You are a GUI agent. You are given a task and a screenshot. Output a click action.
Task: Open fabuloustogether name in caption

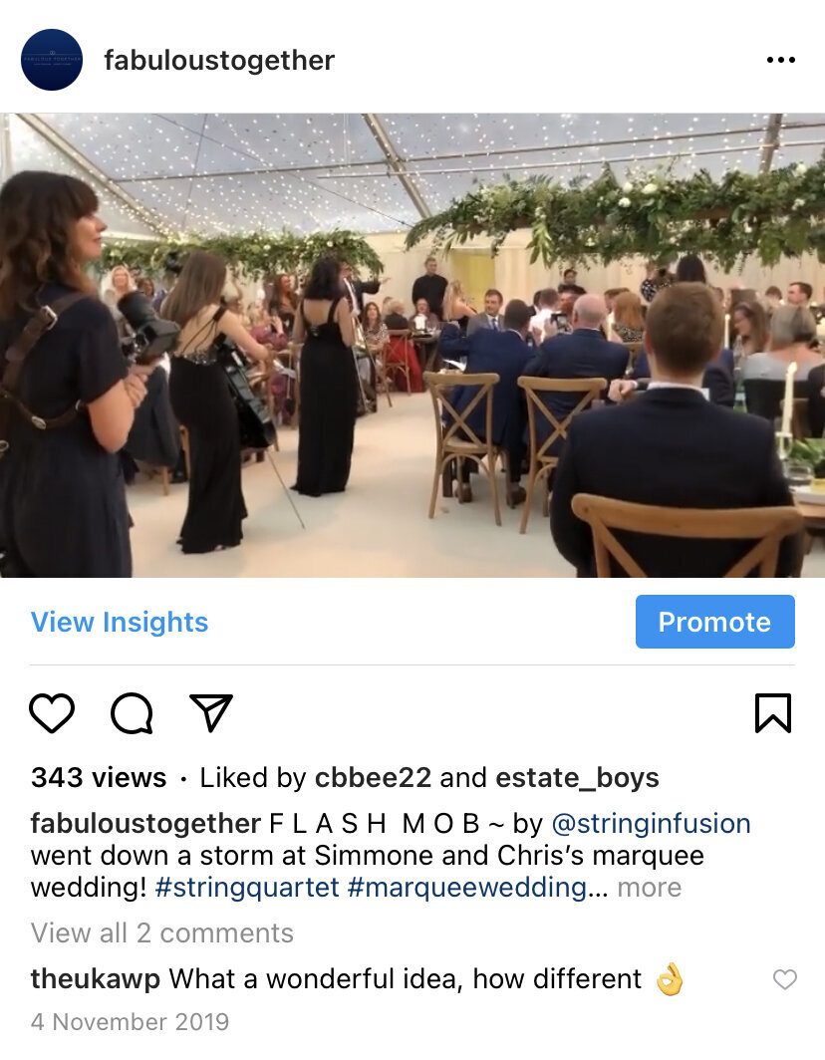tap(145, 824)
